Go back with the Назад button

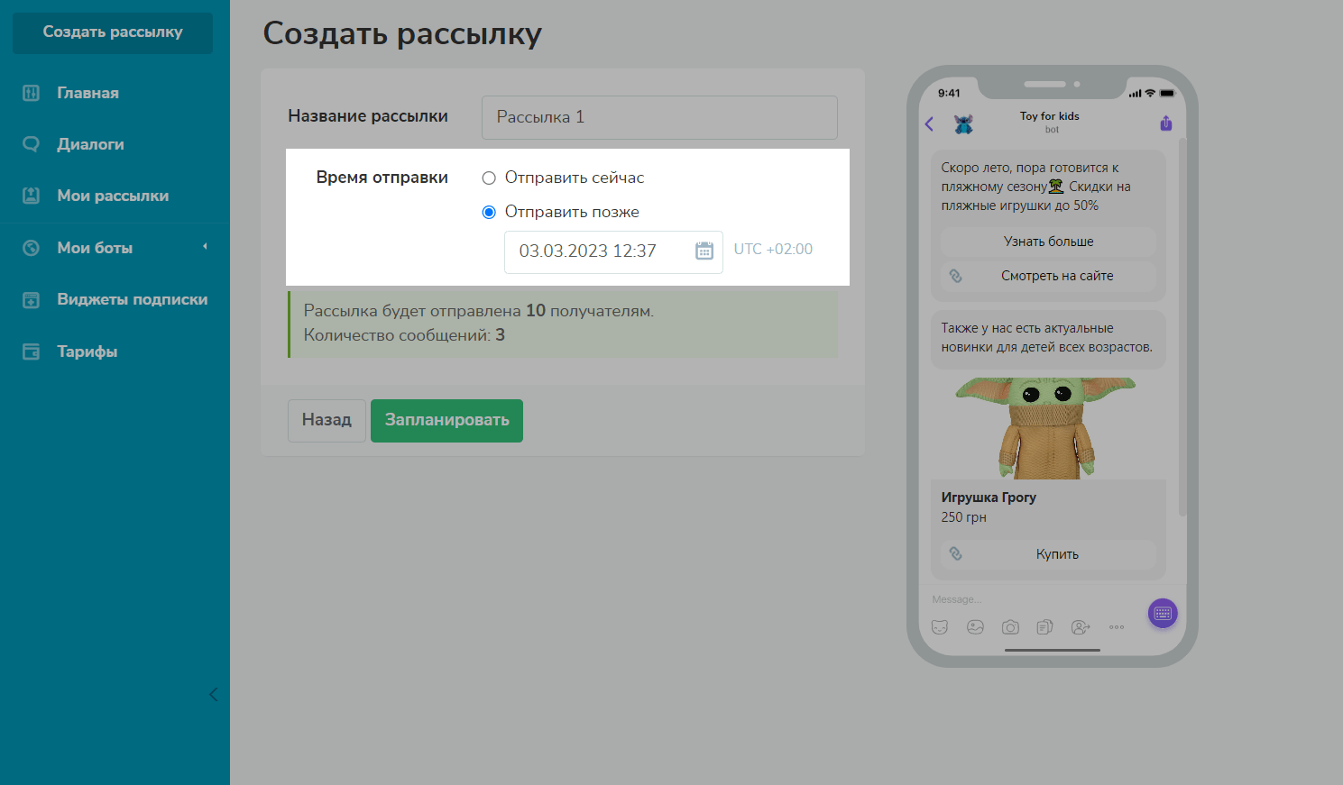click(x=327, y=421)
